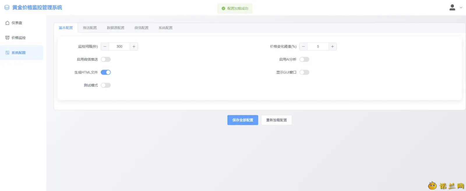
Task: Decrease the 监控间隔 value
Action: [105, 47]
